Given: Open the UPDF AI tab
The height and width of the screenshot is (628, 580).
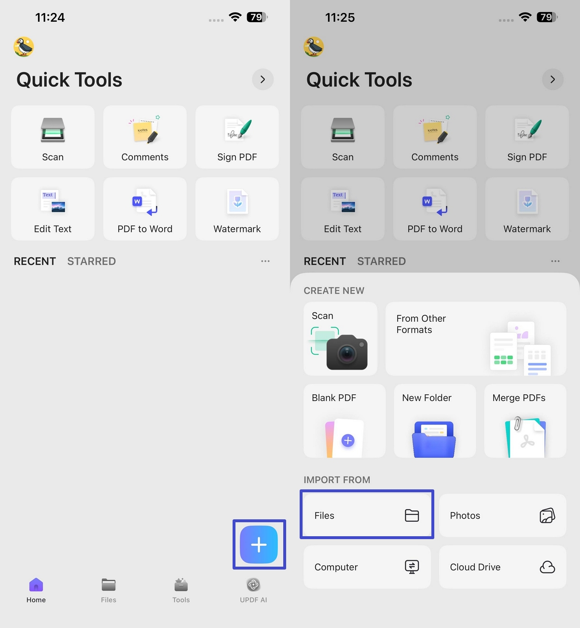Looking at the screenshot, I should click(253, 590).
